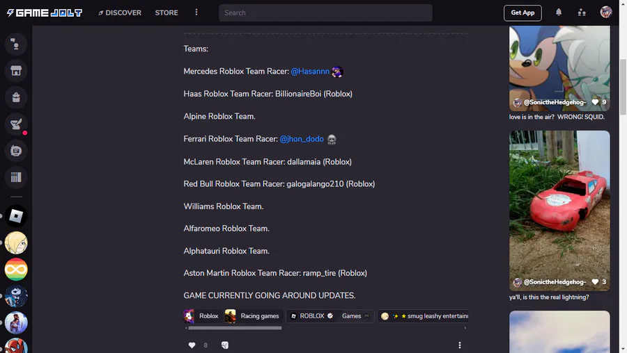Open the top bar more-options menu

click(196, 13)
